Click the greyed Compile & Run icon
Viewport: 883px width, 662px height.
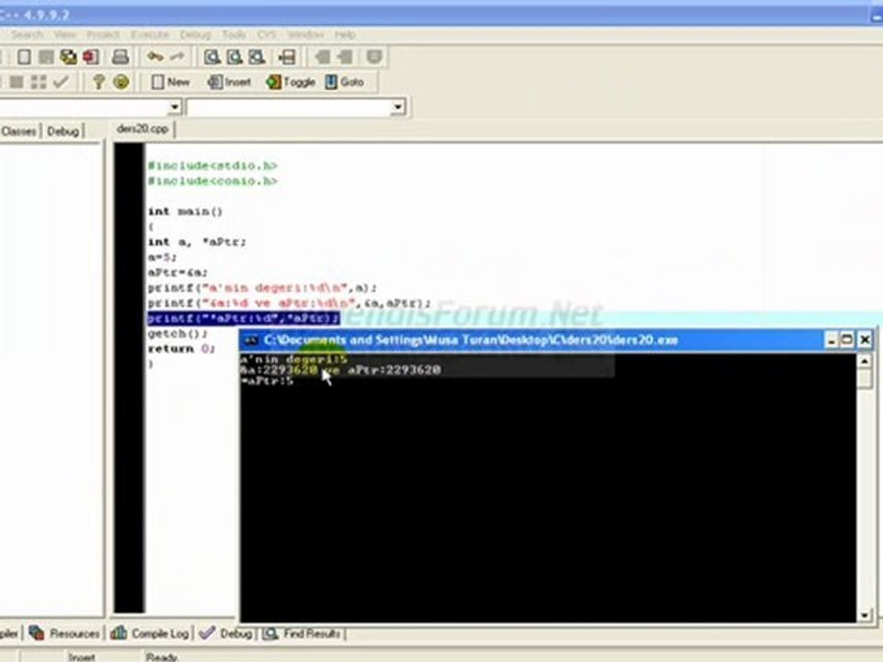17,82
